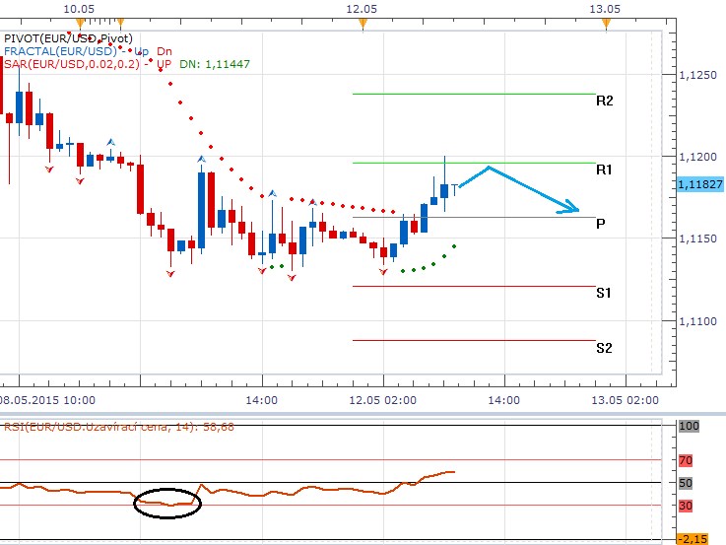Click the S2 support level label
The image size is (726, 545).
tap(604, 347)
